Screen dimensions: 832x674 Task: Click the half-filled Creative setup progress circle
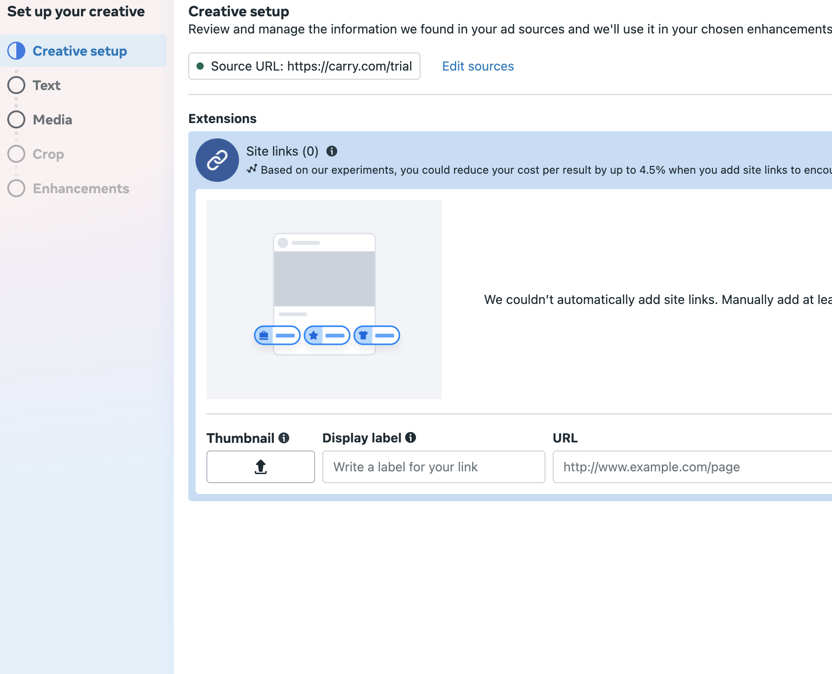(x=16, y=51)
